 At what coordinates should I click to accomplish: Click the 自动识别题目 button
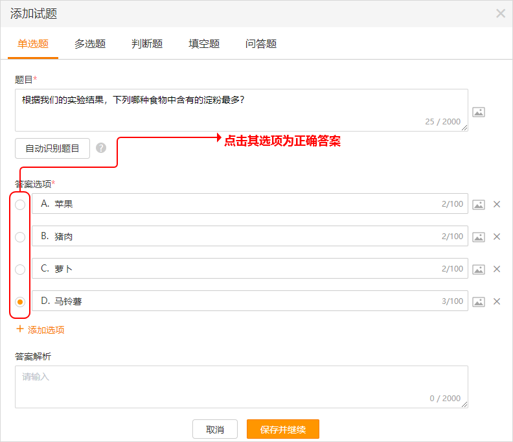[52, 148]
